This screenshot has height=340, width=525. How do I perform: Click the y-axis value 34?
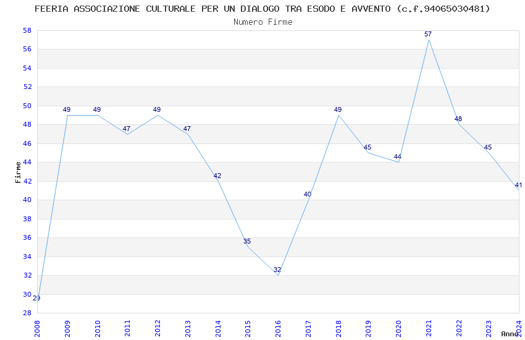point(27,257)
